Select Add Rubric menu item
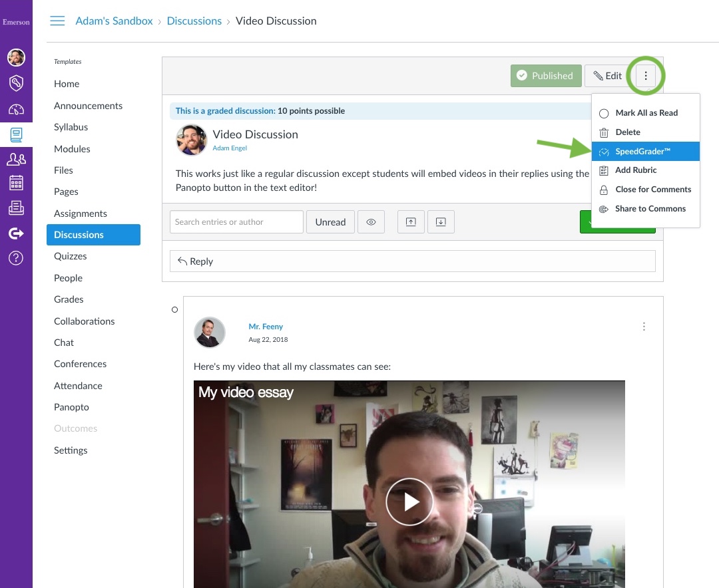Image resolution: width=719 pixels, height=588 pixels. coord(645,170)
